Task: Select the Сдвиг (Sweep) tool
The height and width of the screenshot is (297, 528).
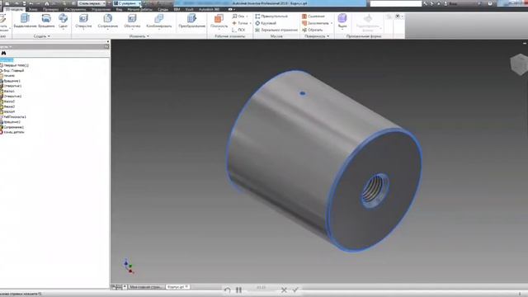Action: point(63,21)
